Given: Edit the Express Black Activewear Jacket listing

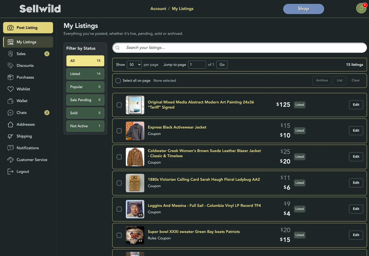Looking at the screenshot, I should 356,131.
